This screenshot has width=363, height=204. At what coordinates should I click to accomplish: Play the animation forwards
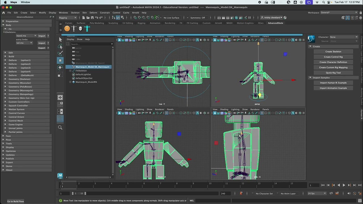344,185
